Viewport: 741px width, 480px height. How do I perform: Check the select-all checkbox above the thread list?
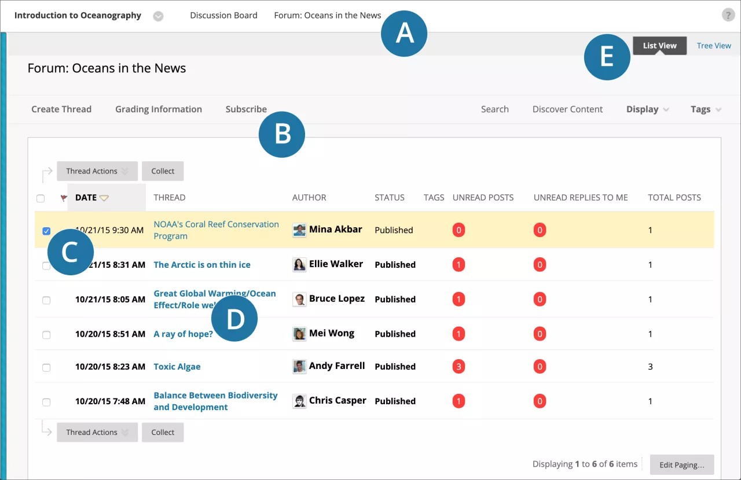pos(41,198)
